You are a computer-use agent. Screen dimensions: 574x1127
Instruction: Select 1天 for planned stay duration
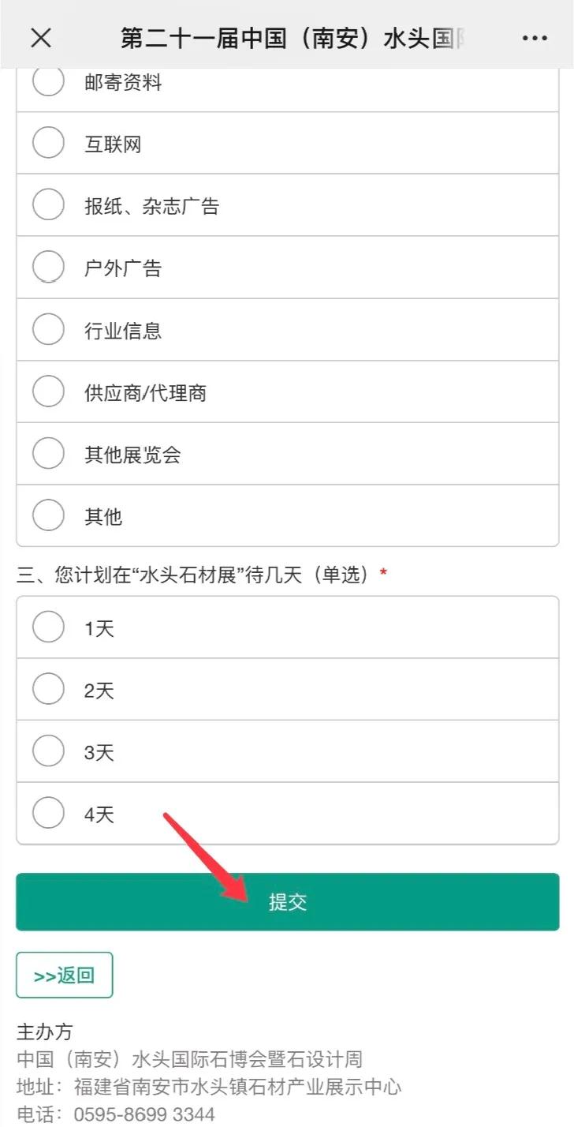(48, 627)
